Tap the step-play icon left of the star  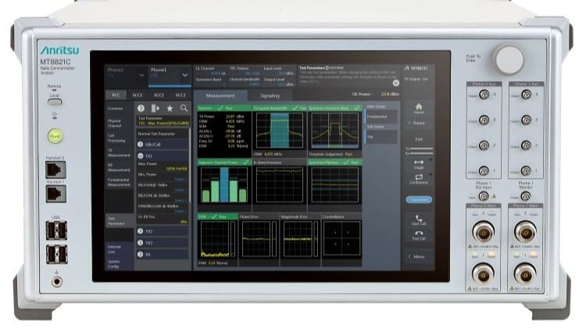point(155,109)
